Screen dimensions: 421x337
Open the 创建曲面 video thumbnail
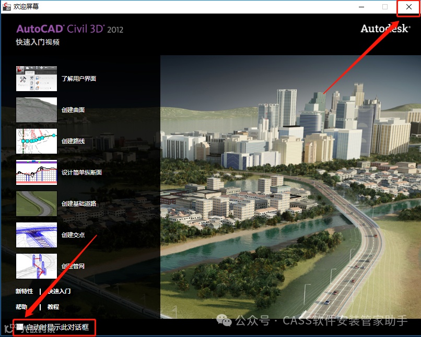(x=37, y=110)
